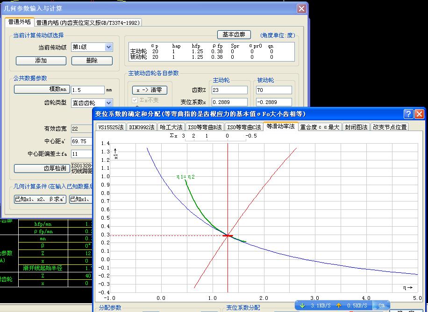Click the Σx scale label above the chart

pos(174,135)
